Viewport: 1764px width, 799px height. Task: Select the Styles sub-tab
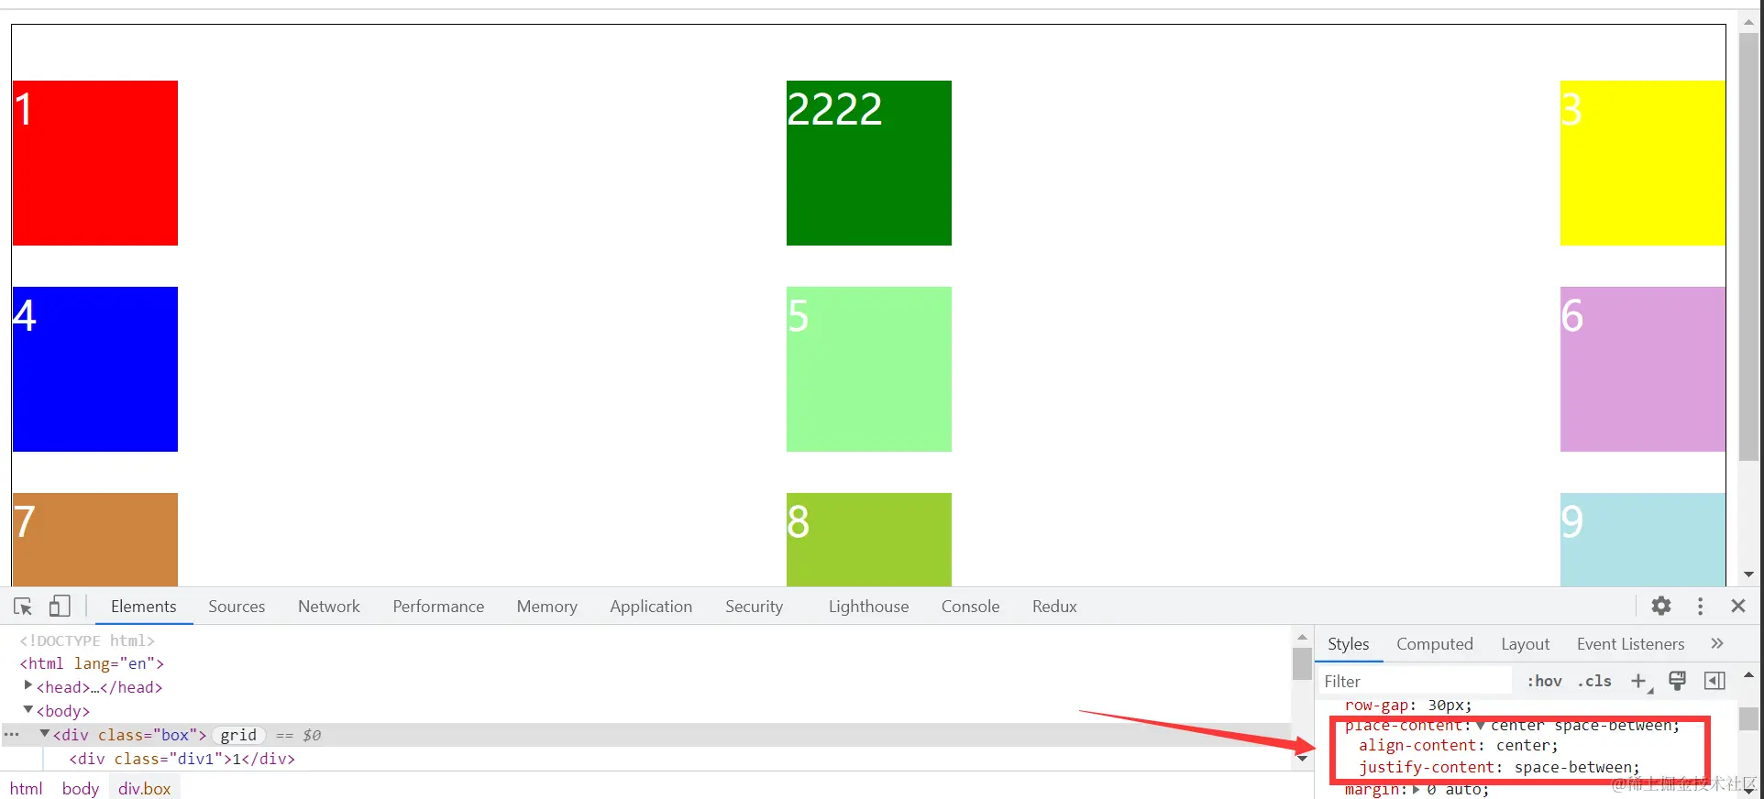(x=1348, y=644)
